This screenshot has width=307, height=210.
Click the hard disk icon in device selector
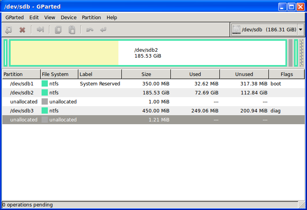coord(236,29)
